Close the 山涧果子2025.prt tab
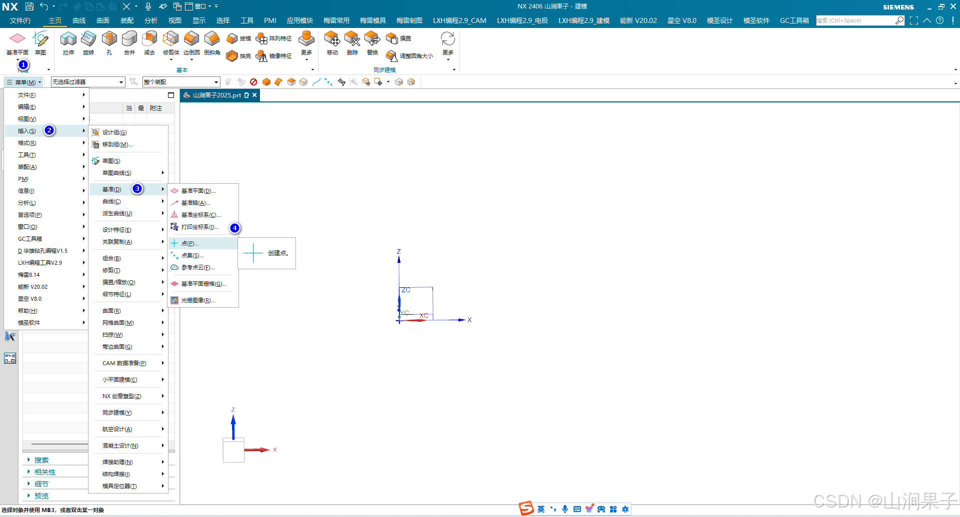 pos(254,95)
